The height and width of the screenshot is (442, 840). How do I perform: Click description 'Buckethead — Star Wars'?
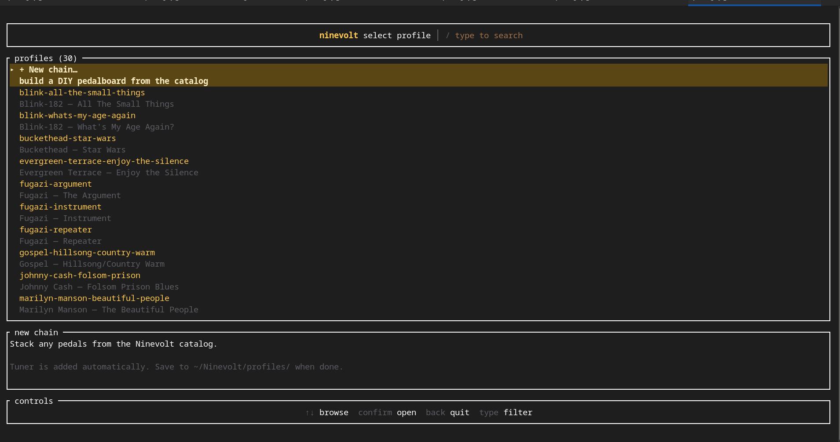(x=72, y=149)
